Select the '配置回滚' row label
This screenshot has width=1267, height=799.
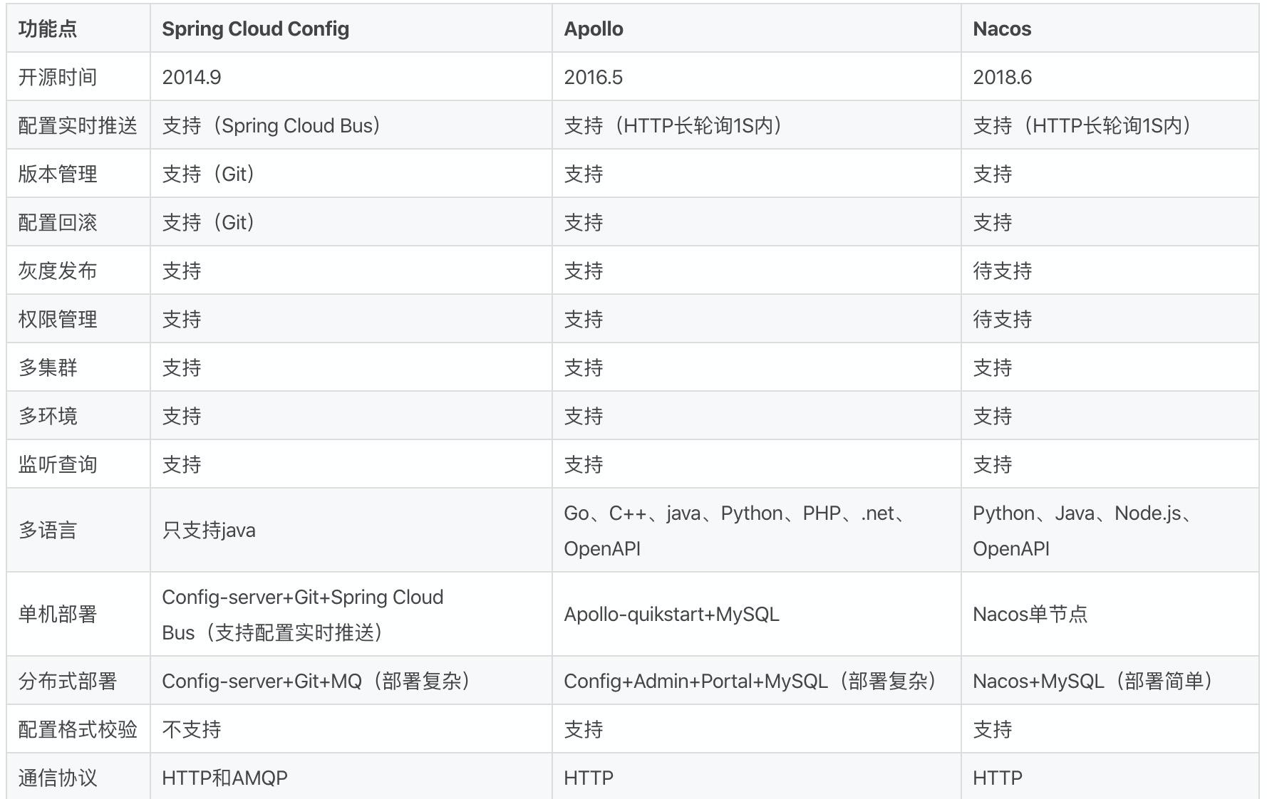pyautogui.click(x=78, y=222)
